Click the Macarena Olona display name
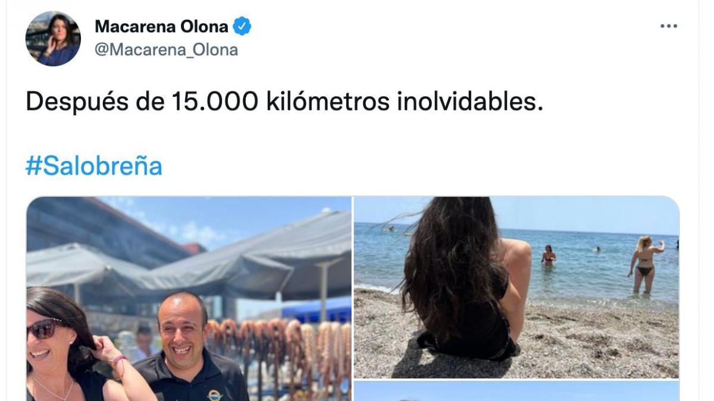Screen dimensions: 714x401 point(162,27)
